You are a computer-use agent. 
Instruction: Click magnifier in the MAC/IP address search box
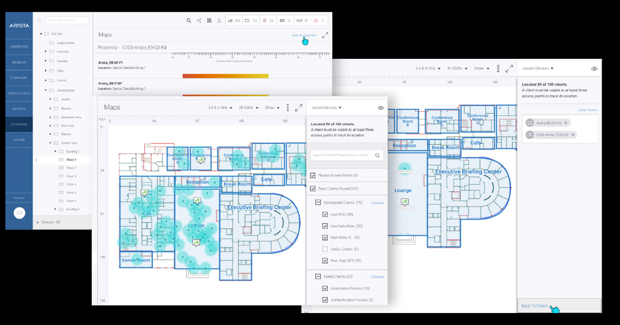click(378, 156)
